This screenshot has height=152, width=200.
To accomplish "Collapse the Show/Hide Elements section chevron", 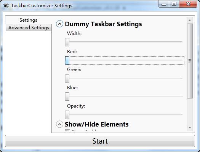I will (x=59, y=124).
